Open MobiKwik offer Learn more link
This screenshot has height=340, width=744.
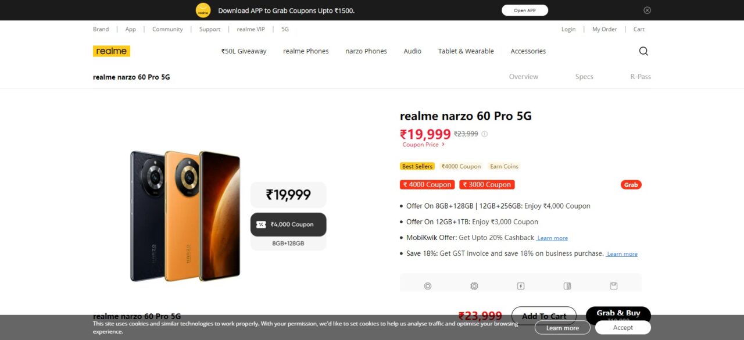pos(552,238)
